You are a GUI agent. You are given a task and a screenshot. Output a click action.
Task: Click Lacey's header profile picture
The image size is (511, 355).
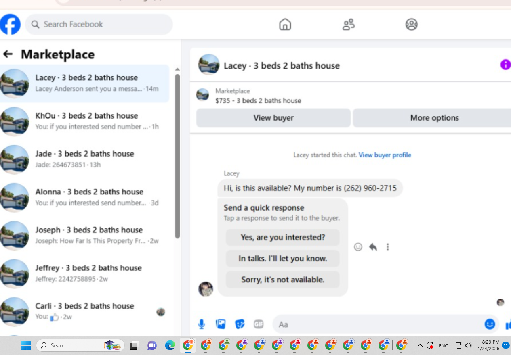tap(208, 65)
